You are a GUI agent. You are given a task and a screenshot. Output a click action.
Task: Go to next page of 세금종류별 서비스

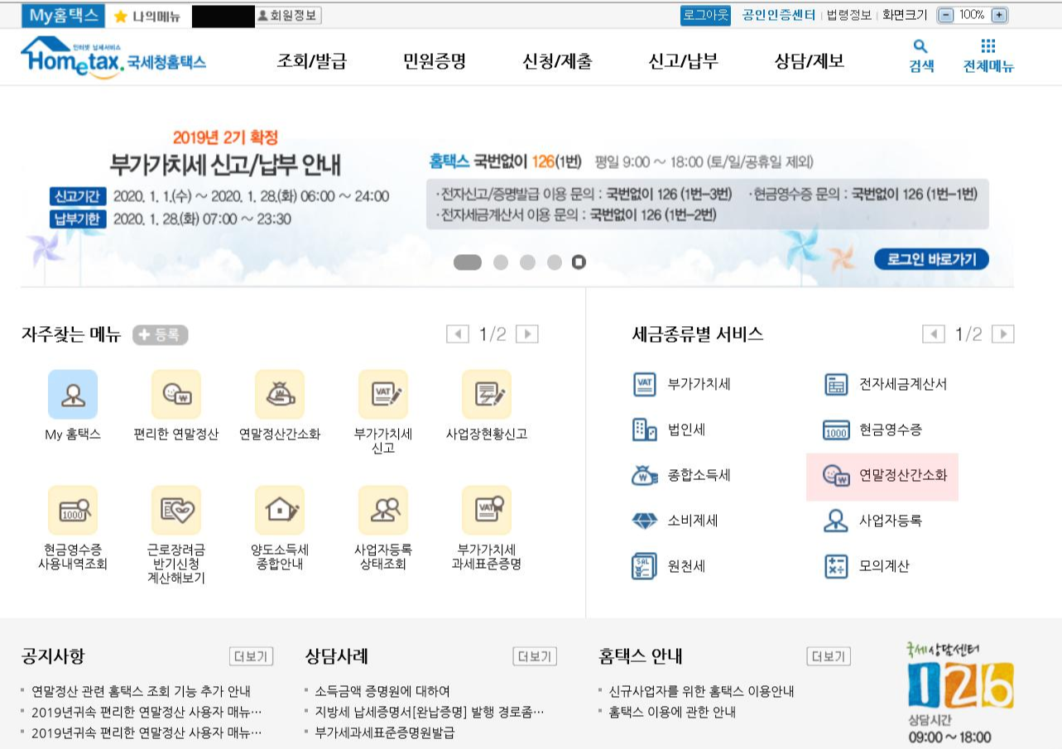pyautogui.click(x=1003, y=334)
